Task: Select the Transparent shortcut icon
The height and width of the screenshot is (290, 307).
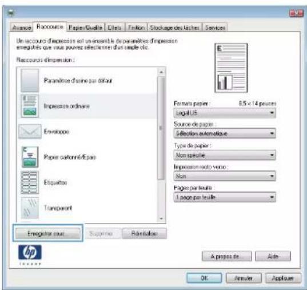Action: click(x=30, y=208)
